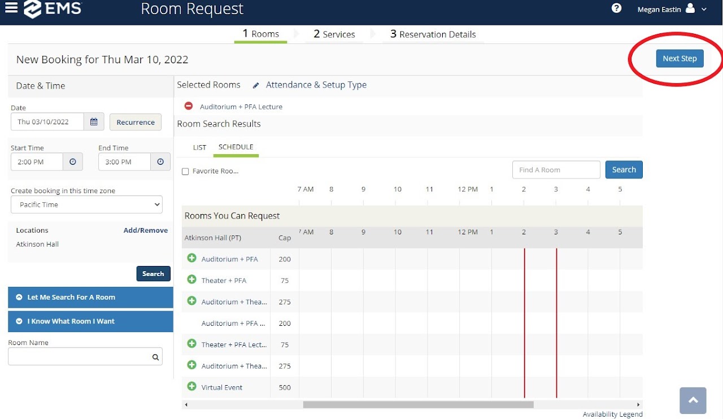Viewport: 723px width, 419px height.
Task: Open the time zone dropdown
Action: (x=86, y=204)
